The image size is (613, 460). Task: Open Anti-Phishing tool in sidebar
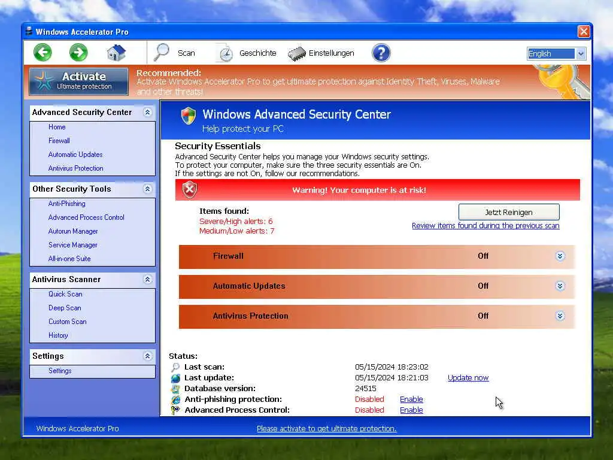(x=67, y=204)
